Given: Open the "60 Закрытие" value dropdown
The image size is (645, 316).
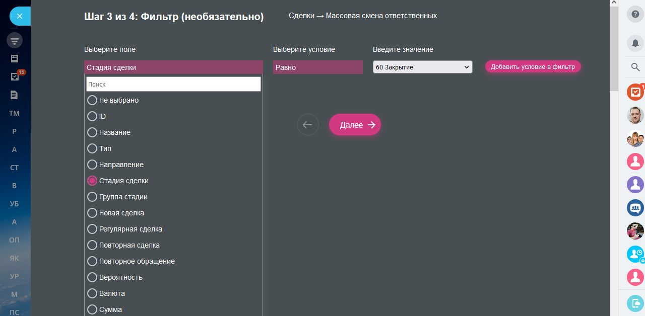Looking at the screenshot, I should (422, 67).
